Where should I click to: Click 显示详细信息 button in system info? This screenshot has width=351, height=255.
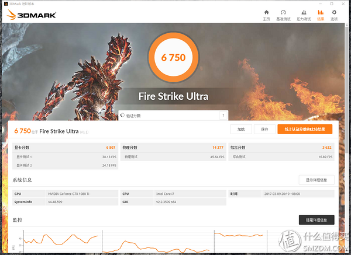[x=316, y=180]
